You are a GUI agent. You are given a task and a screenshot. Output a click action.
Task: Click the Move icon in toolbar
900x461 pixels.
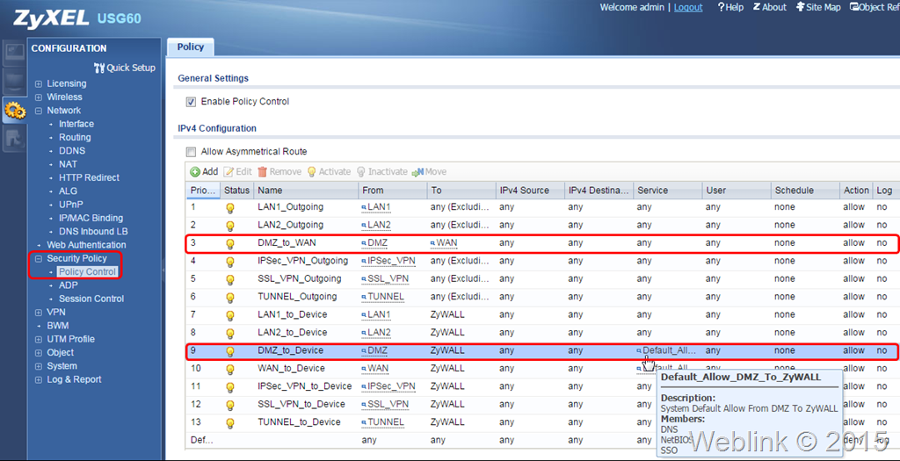coord(417,171)
